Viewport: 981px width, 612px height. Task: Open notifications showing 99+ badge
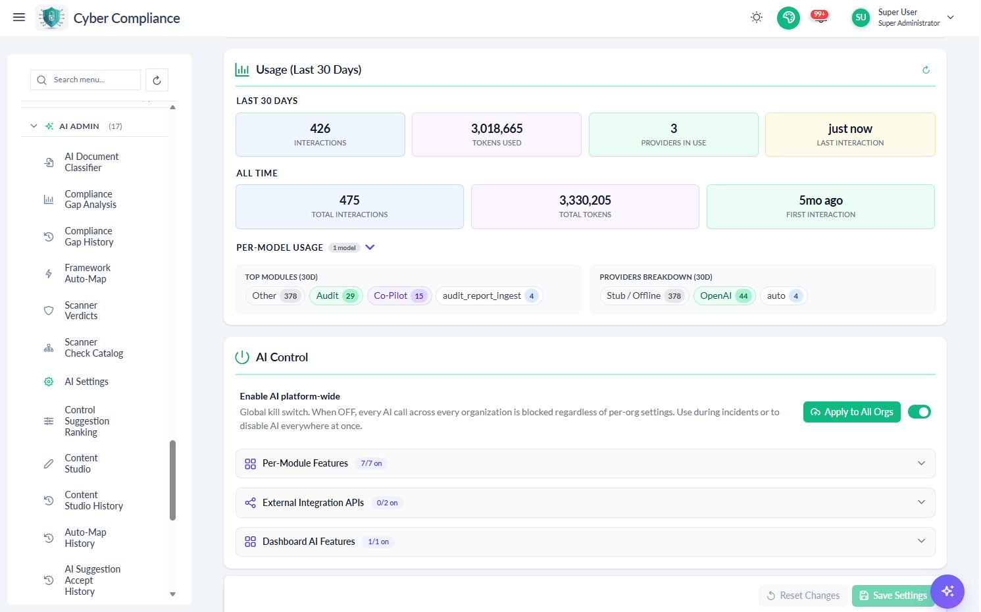point(820,18)
